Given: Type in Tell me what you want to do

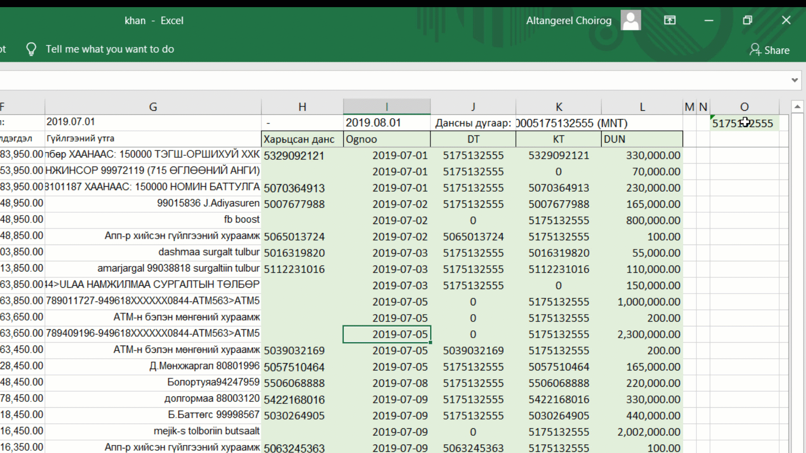Looking at the screenshot, I should pos(110,49).
